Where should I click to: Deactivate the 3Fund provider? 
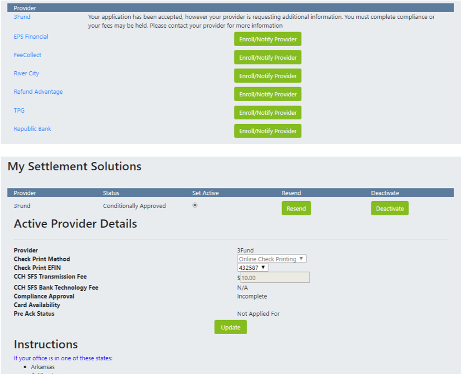389,208
